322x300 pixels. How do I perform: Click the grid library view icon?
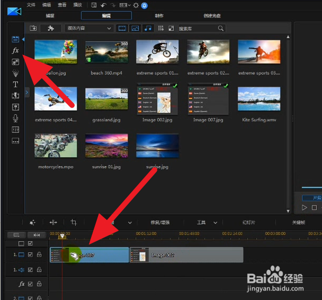161,28
